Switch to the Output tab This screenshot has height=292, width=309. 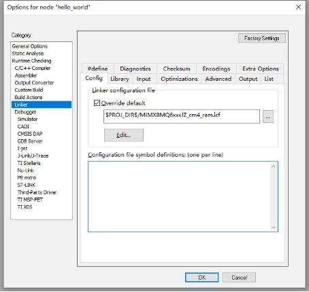[248, 79]
